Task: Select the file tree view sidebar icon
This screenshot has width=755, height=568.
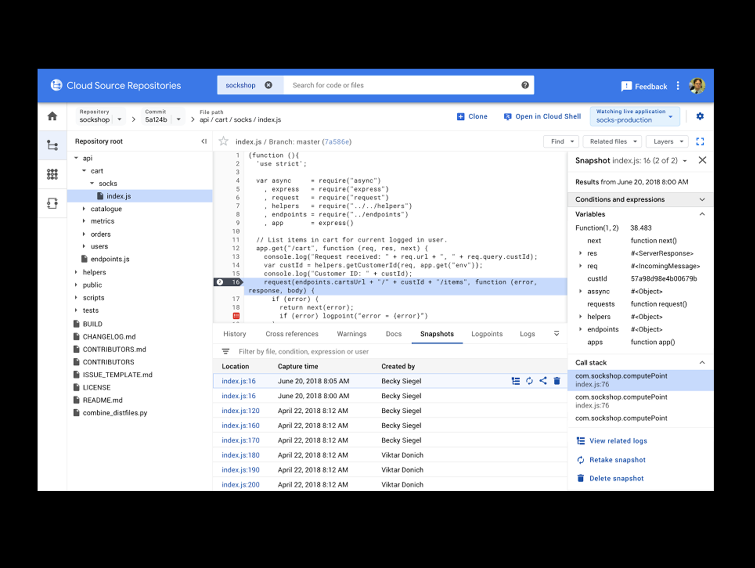Action: click(52, 145)
